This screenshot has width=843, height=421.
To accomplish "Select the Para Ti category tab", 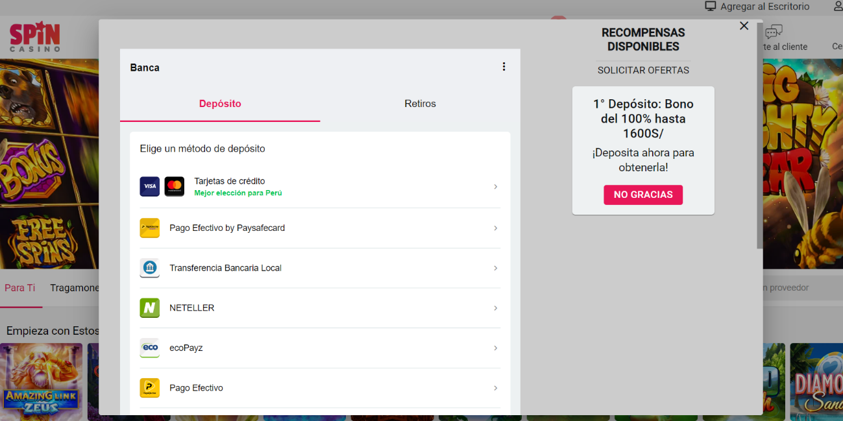I will (20, 288).
